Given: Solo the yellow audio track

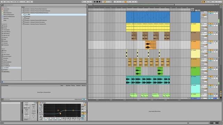Looking at the screenshot, I should click(x=214, y=24).
